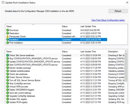Select the Download row
Screen dimensions: 130x104
[x=56, y=30]
